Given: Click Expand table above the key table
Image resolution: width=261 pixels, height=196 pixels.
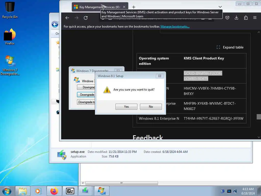Looking at the screenshot, I should (230, 47).
